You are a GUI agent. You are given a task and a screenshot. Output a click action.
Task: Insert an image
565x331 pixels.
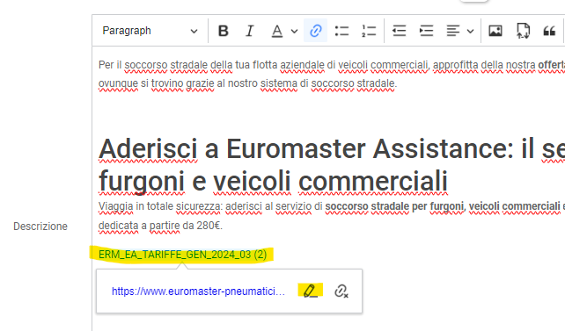tap(495, 31)
